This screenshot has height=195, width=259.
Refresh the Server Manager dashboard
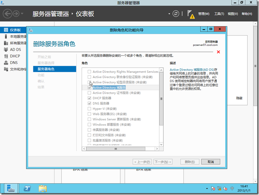[176, 14]
